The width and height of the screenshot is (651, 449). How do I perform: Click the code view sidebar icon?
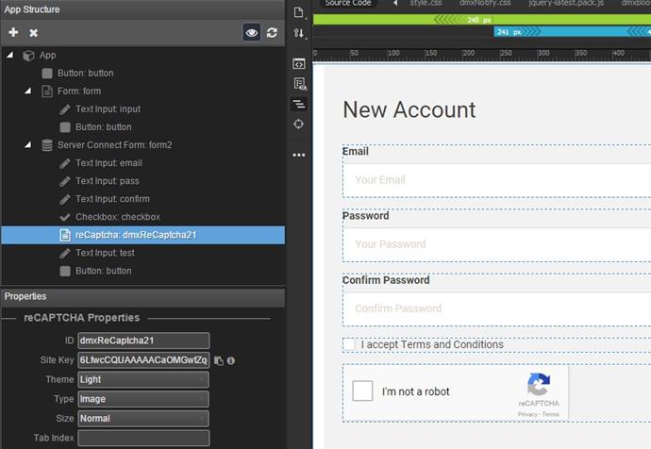click(299, 63)
